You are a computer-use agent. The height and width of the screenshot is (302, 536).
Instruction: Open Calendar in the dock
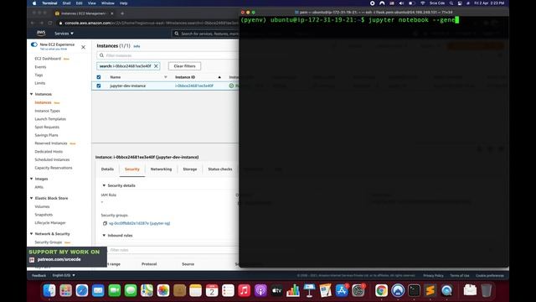coord(212,291)
